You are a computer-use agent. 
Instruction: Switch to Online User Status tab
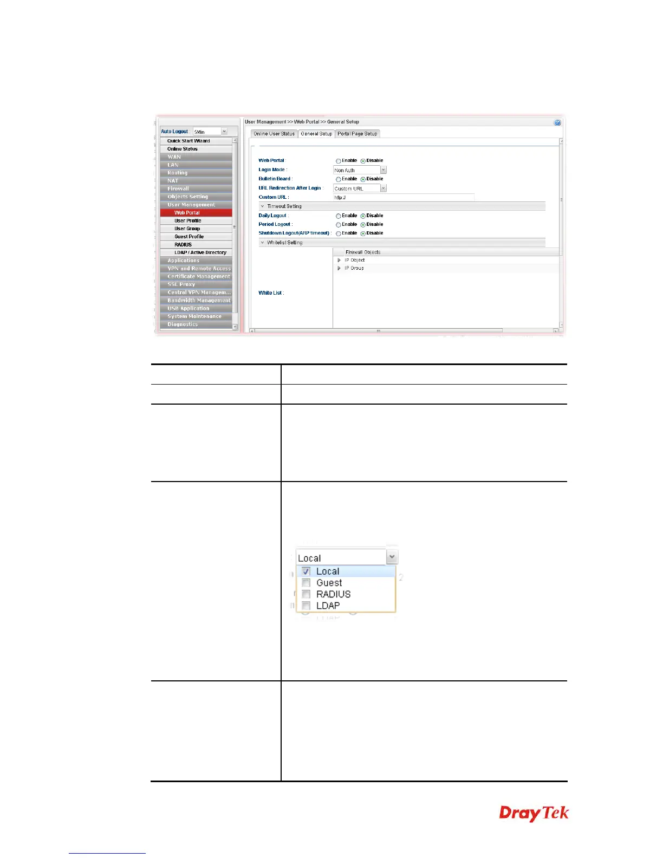(274, 134)
